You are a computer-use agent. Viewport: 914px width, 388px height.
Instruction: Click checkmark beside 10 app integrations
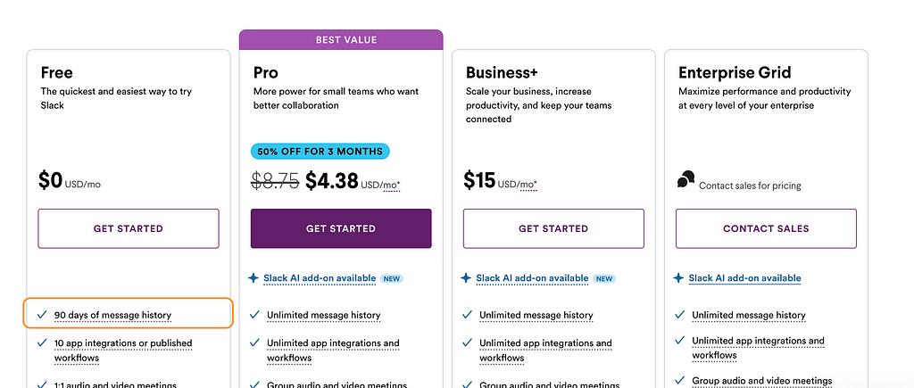pyautogui.click(x=42, y=343)
